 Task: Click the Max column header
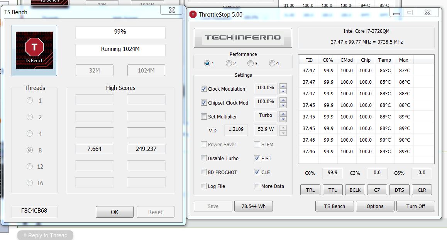pos(404,60)
